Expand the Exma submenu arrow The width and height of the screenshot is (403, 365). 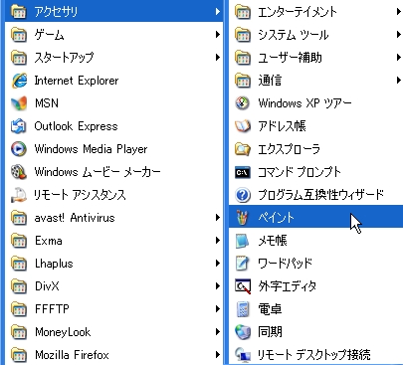click(218, 241)
